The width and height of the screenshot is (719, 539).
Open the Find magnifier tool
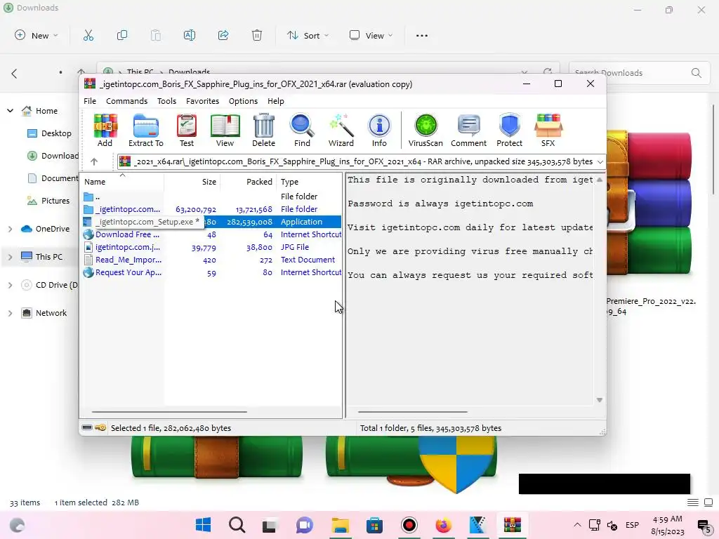pyautogui.click(x=302, y=130)
